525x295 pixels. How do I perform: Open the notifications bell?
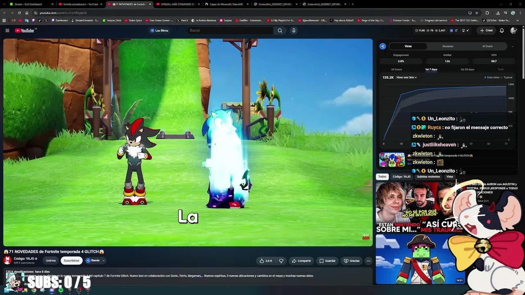502,30
